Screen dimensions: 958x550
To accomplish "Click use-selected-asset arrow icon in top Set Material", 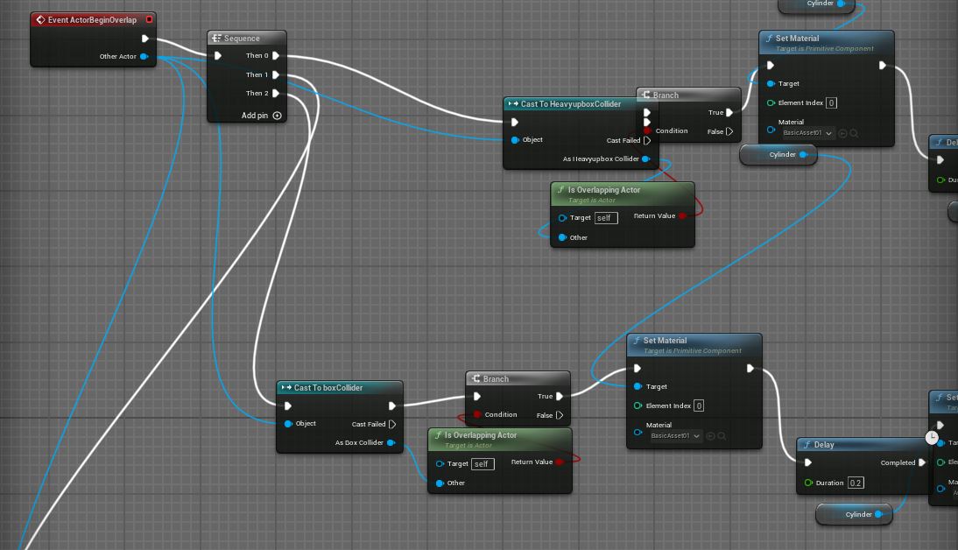I will [x=842, y=134].
